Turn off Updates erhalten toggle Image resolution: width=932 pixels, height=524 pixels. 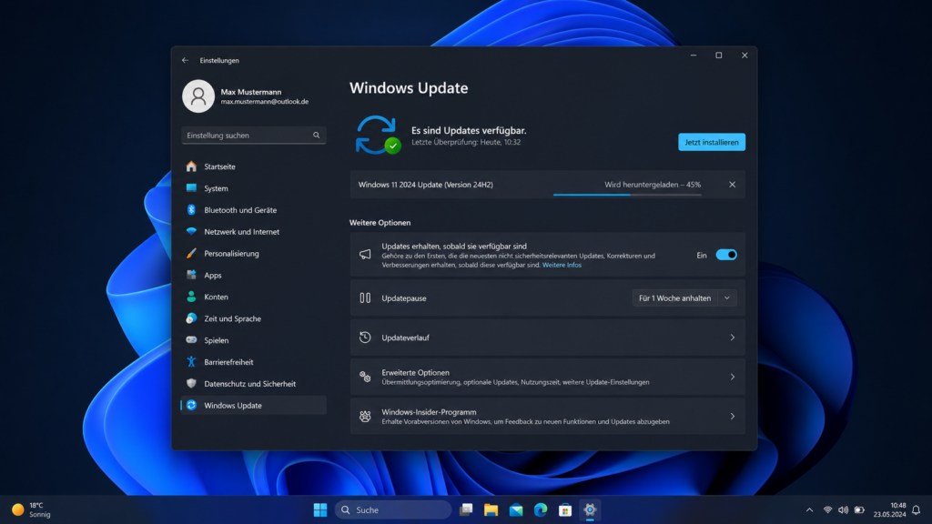(726, 255)
